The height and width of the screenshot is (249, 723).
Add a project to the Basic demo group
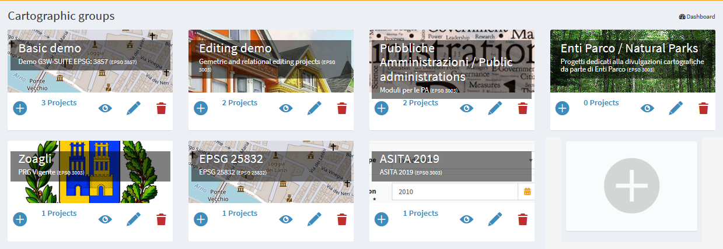coord(20,108)
